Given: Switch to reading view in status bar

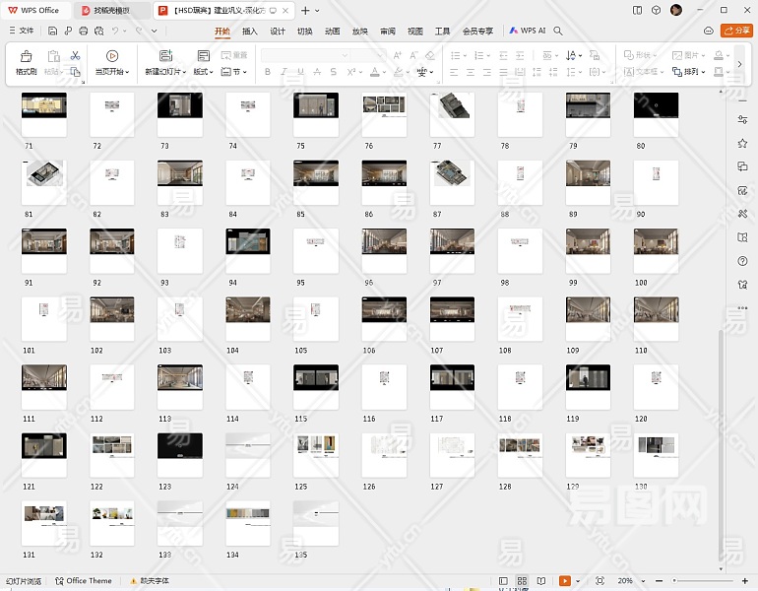Looking at the screenshot, I should [x=540, y=581].
